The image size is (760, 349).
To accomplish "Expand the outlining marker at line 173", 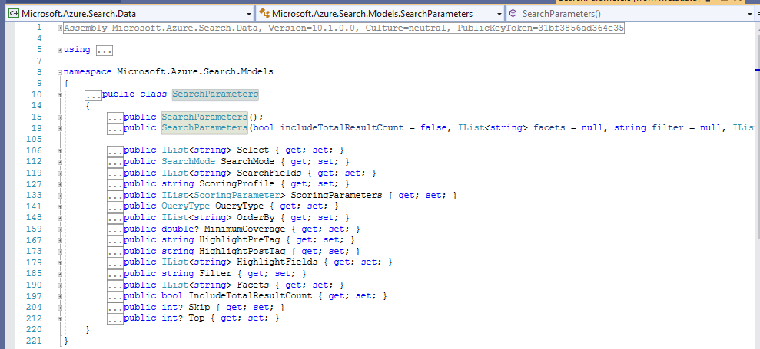I will (x=60, y=252).
